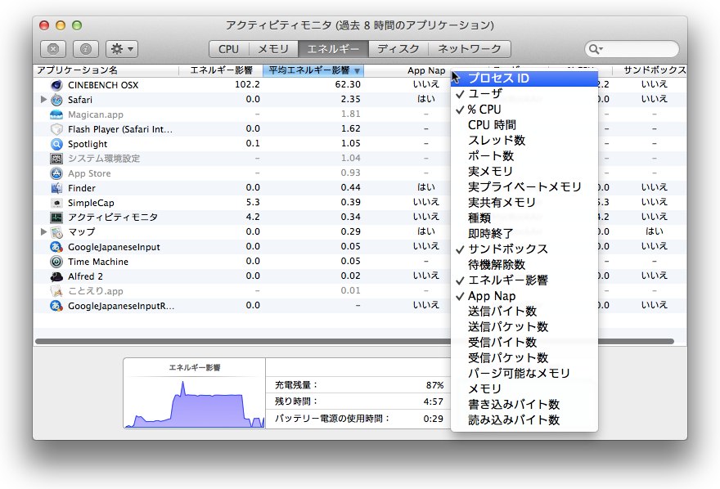Choose 受信バイト数 menu entry
The width and height of the screenshot is (720, 489).
pos(524,342)
